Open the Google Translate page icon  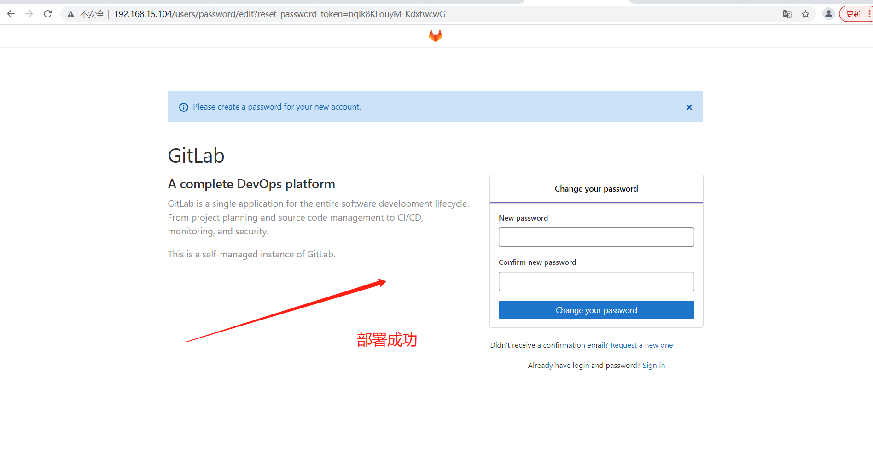pos(787,14)
